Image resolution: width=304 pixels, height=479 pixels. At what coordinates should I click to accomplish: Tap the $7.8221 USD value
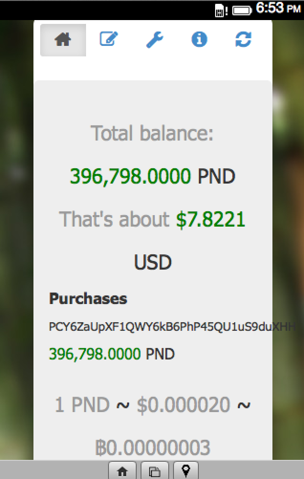210,219
